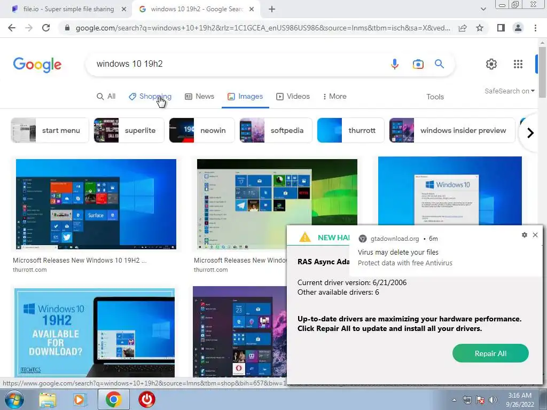Share this page using the share icon

tap(463, 28)
